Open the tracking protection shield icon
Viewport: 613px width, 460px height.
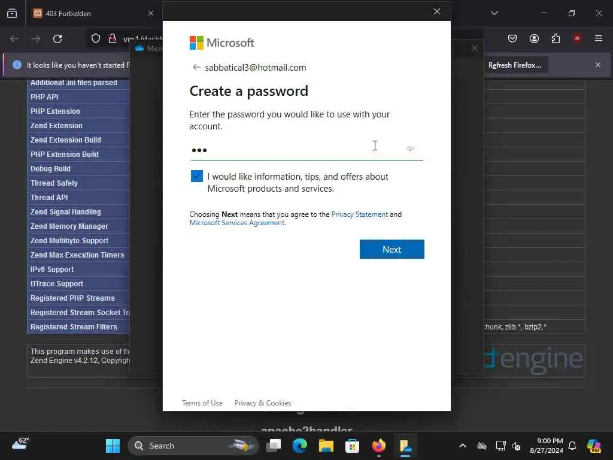[96, 38]
